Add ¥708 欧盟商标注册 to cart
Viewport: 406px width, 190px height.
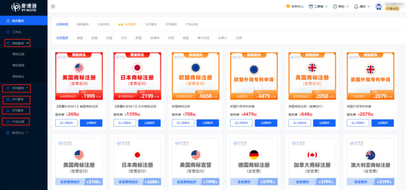click(x=183, y=123)
